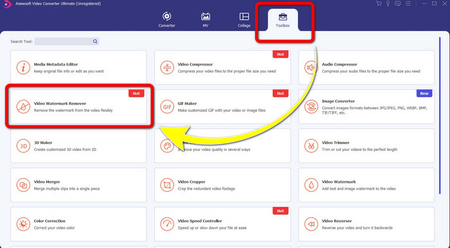Click the register key icon

[x=388, y=3]
